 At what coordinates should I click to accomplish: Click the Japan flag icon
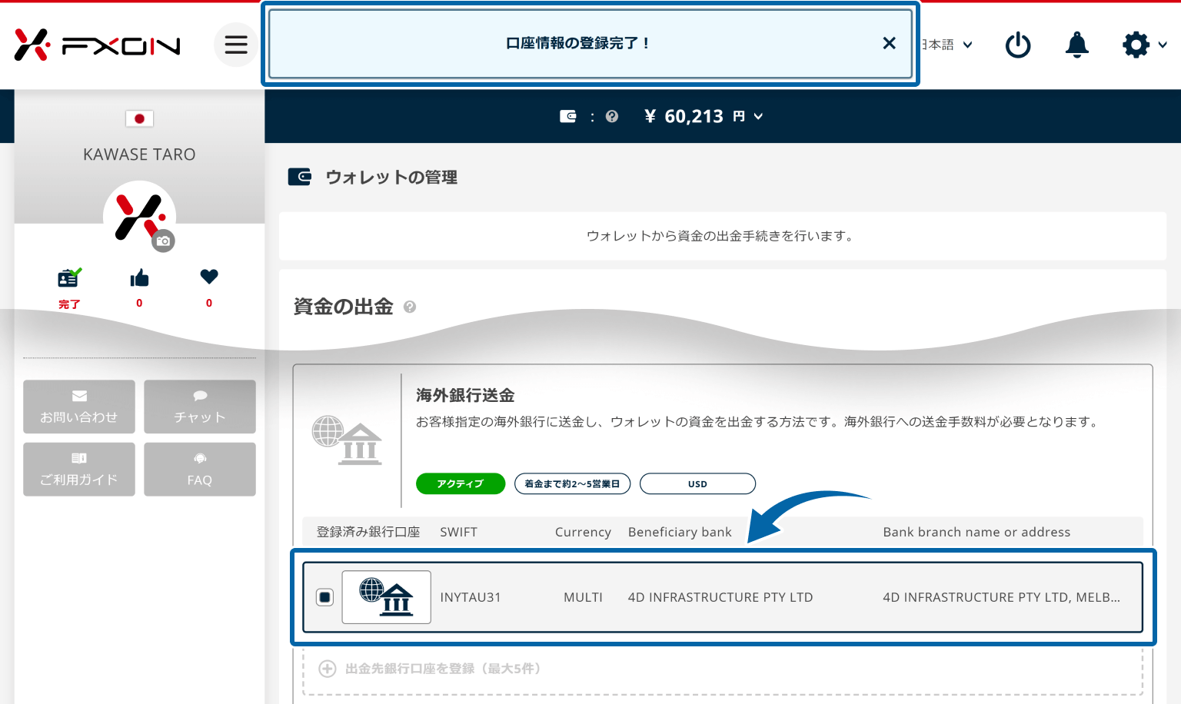point(139,118)
